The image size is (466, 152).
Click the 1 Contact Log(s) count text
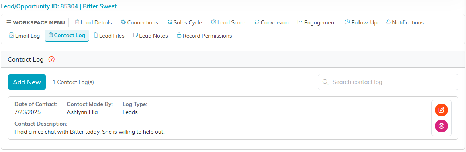(x=74, y=82)
